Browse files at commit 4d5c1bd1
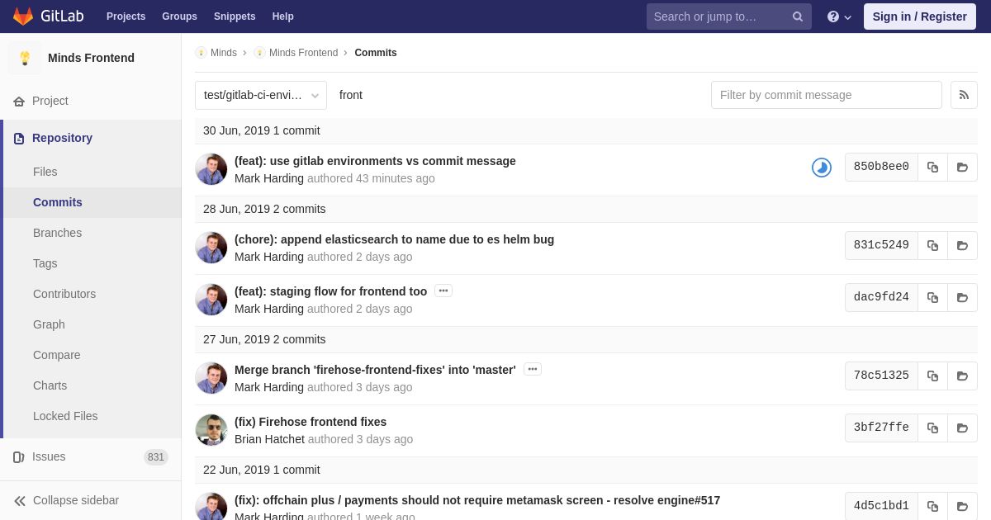Image resolution: width=991 pixels, height=520 pixels. point(962,506)
